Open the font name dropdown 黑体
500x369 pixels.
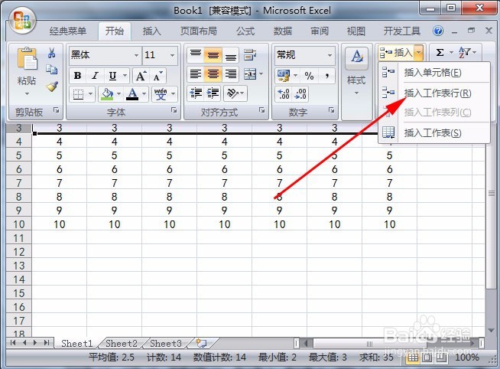pos(137,55)
